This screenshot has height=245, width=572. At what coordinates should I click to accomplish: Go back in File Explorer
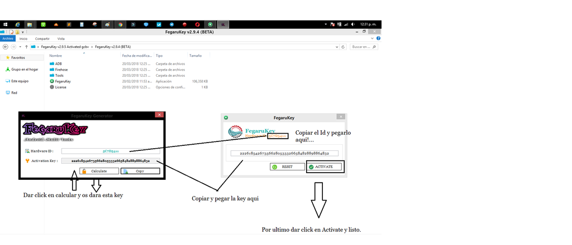pyautogui.click(x=6, y=47)
